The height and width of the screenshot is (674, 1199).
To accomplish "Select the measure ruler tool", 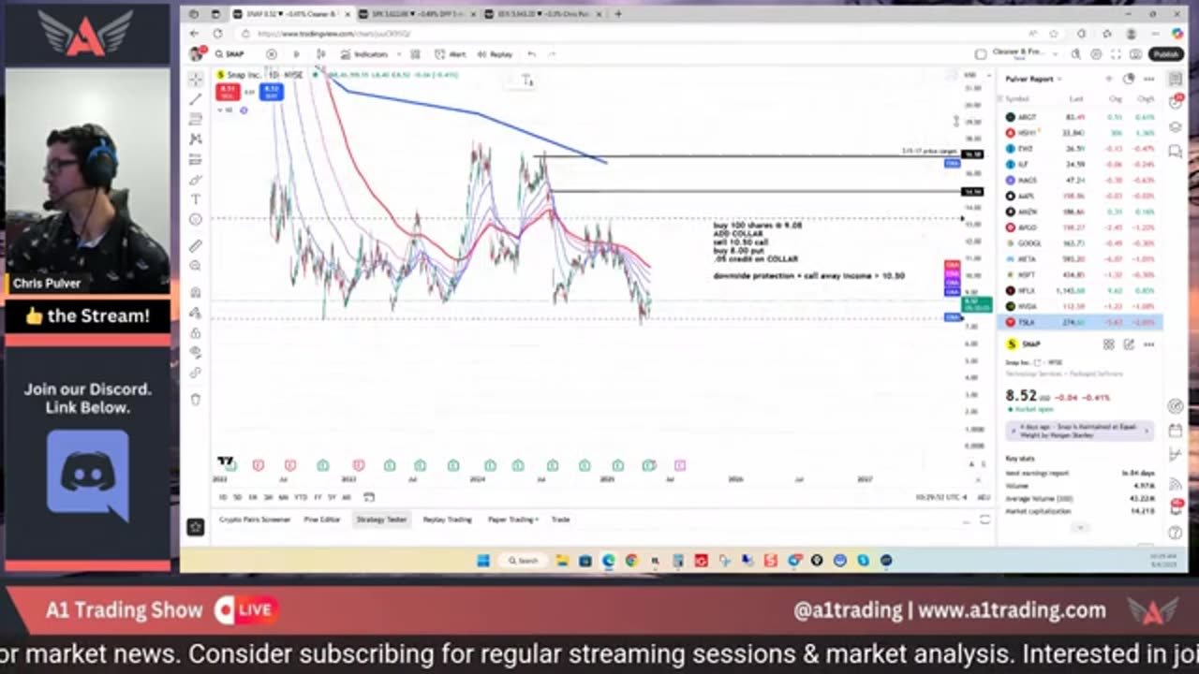I will tap(196, 245).
